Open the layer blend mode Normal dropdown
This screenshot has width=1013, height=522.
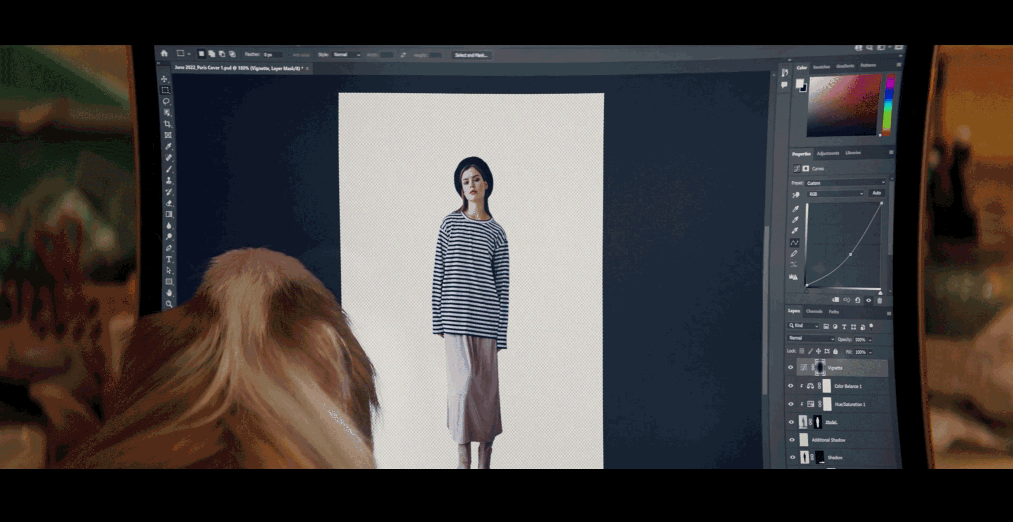coord(811,338)
